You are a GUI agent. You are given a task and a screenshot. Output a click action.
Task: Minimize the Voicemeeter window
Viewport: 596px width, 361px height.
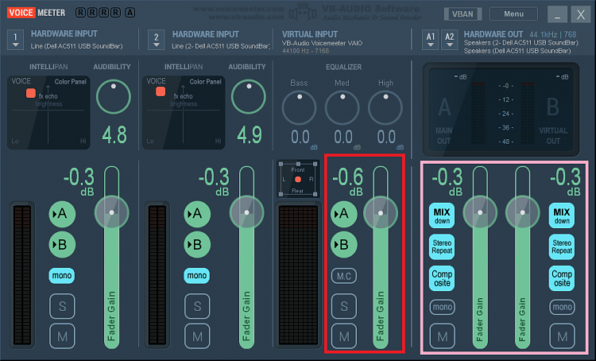pyautogui.click(x=557, y=14)
